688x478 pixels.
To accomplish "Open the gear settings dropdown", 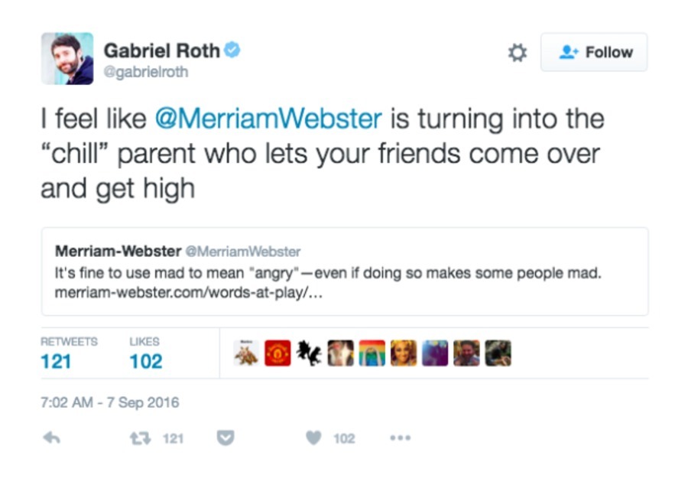I will click(x=518, y=53).
